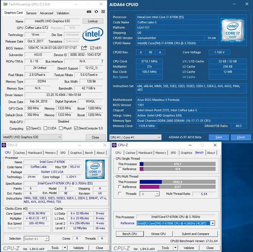This screenshot has width=253, height=252.
Task: Click the Single Thread This Processor score bar
Action: tap(178, 164)
